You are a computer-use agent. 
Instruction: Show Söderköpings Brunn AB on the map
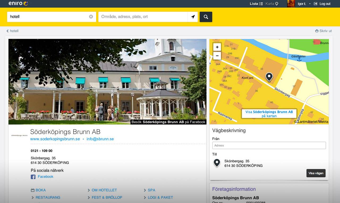pos(269,114)
